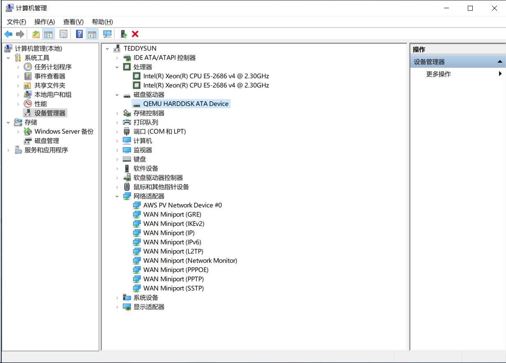
Task: Select the second Intel Xeon CPU entry
Action: point(206,85)
